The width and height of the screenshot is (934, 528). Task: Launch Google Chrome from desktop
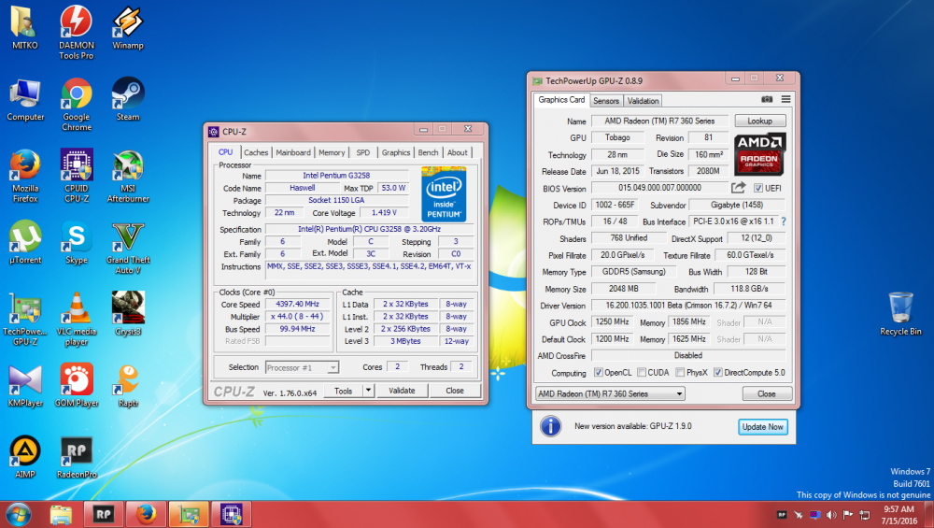click(77, 105)
